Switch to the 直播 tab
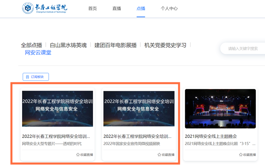Viewport: 265px width, 165px height. coord(117,9)
